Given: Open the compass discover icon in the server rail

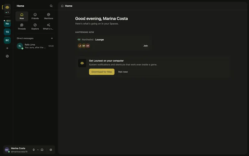Looking at the screenshot, I should click(x=7, y=56).
